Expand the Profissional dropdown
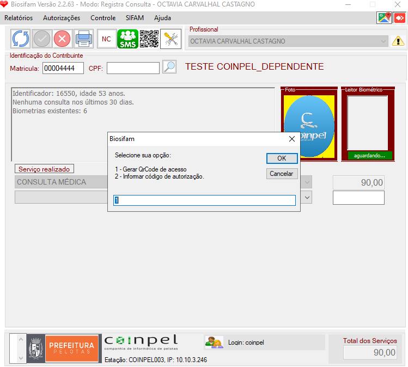This screenshot has height=367, width=408. pyautogui.click(x=383, y=41)
